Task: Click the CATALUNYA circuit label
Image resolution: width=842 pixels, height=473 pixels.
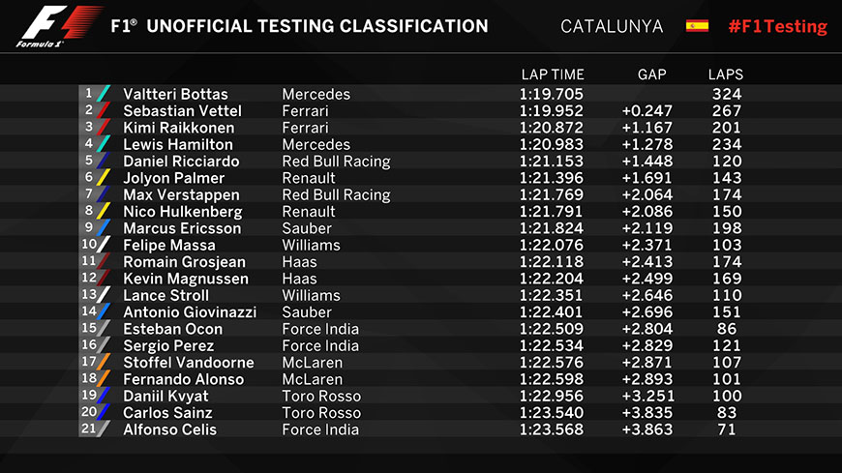Action: click(612, 27)
